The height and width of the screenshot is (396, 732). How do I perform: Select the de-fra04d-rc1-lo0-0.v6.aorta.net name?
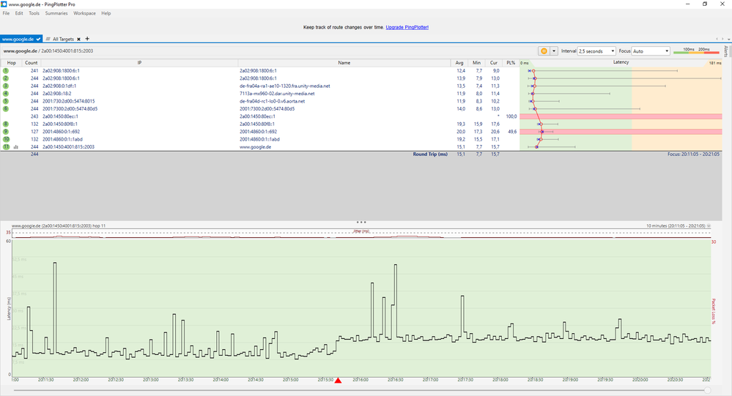tap(272, 101)
